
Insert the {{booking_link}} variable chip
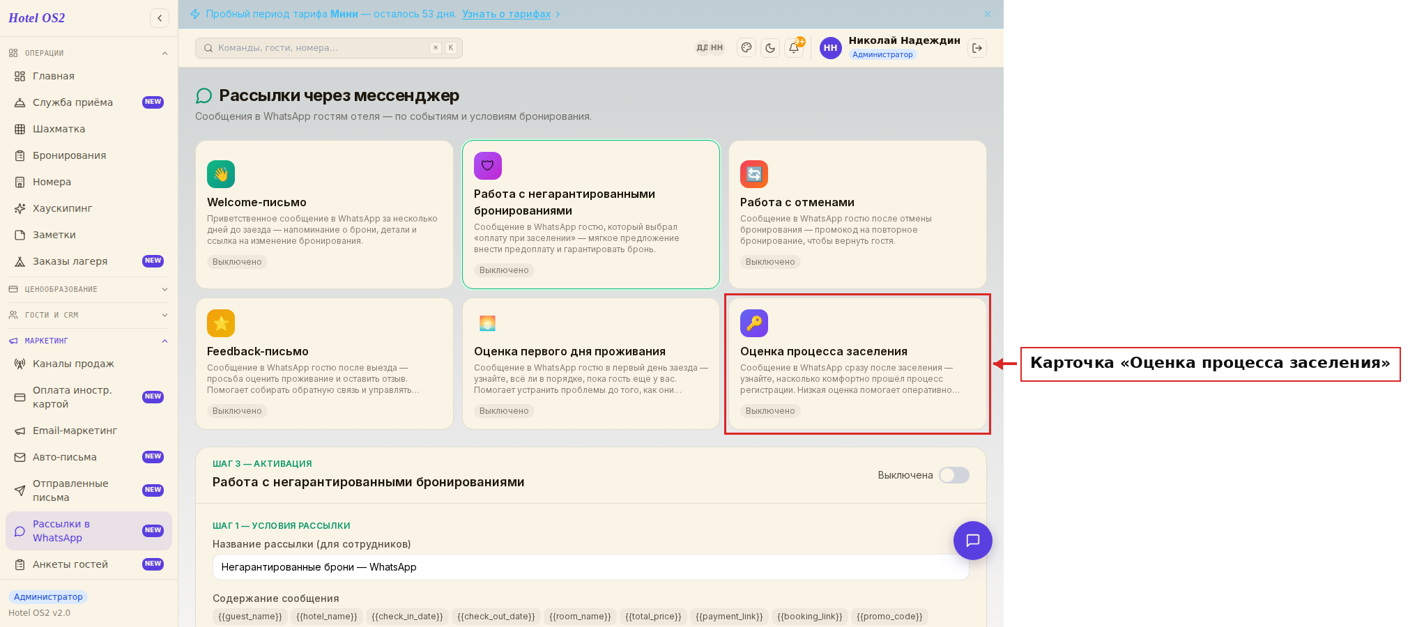coord(810,617)
